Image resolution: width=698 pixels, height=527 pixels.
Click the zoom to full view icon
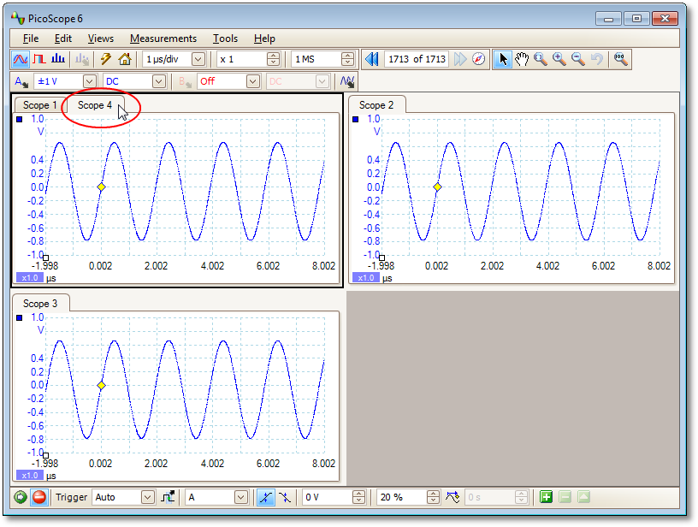620,59
